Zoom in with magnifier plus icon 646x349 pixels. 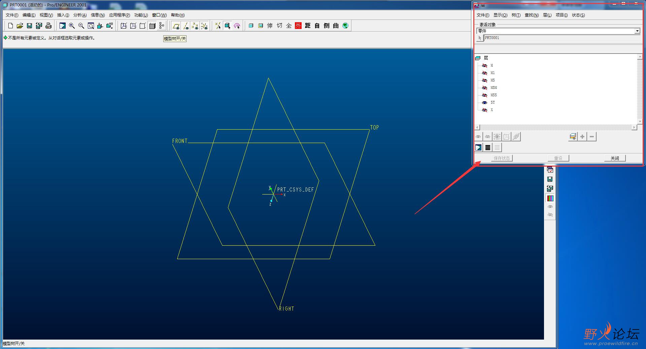72,26
